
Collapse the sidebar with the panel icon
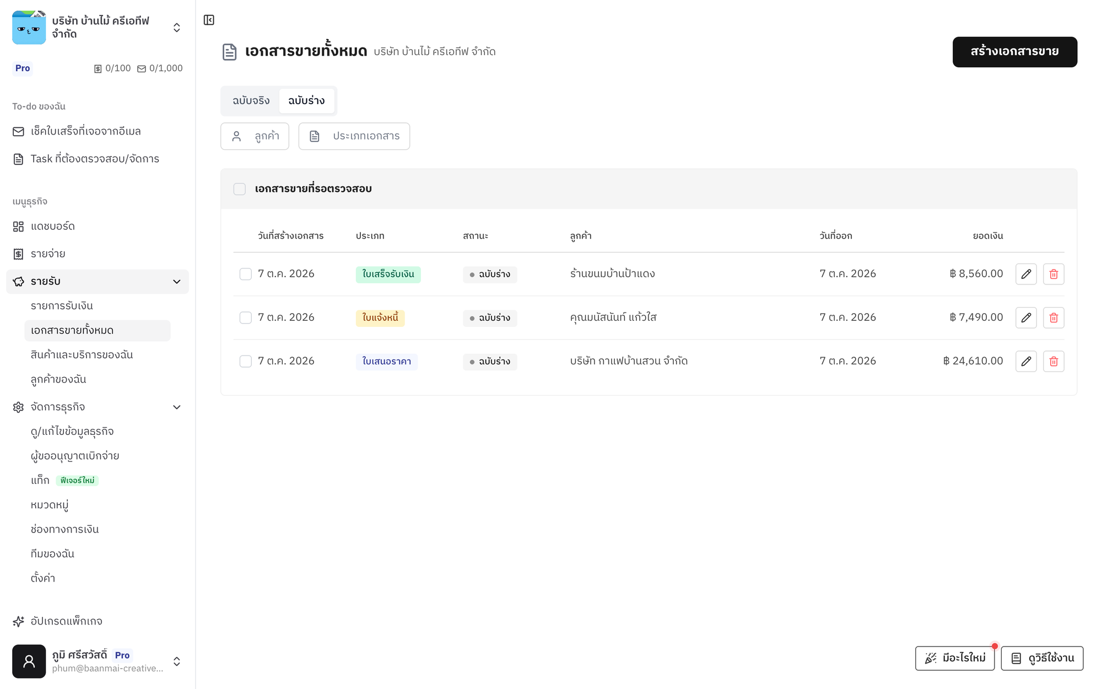[209, 20]
